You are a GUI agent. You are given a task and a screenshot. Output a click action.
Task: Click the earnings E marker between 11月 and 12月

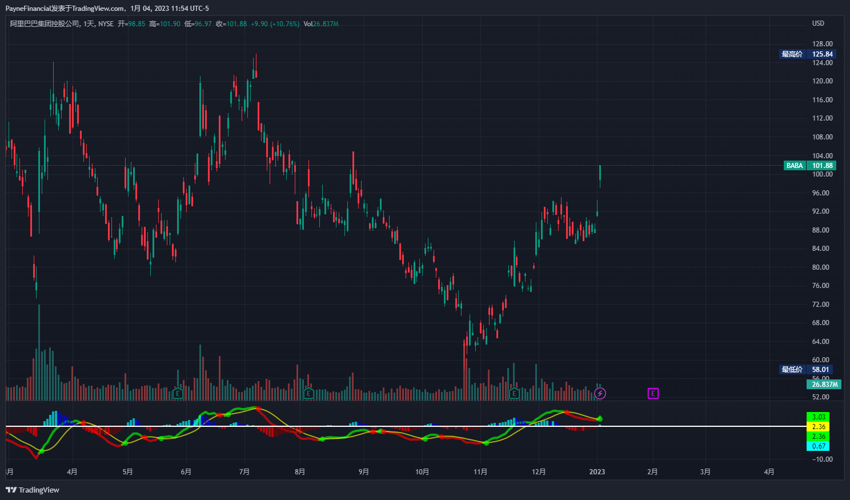(x=514, y=393)
